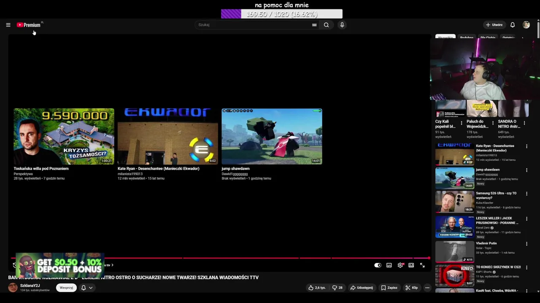Open options for Kate Ryan sidebar video

pos(526,146)
